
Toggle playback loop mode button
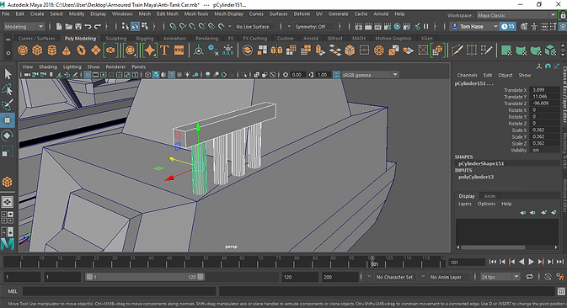[x=529, y=277]
